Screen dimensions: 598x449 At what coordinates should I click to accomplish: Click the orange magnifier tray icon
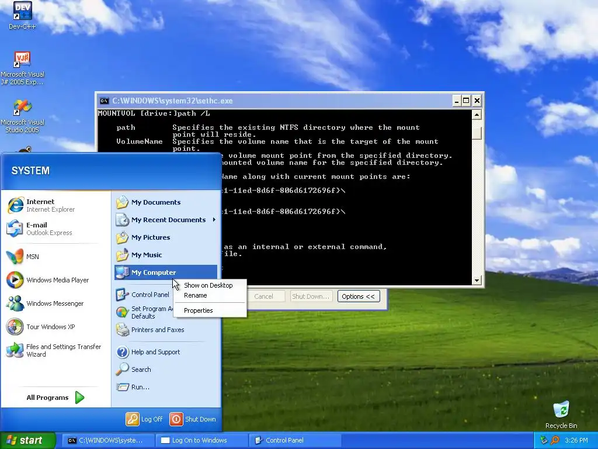[555, 440]
